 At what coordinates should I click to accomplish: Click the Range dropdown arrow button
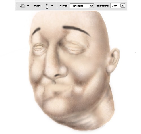click(91, 6)
